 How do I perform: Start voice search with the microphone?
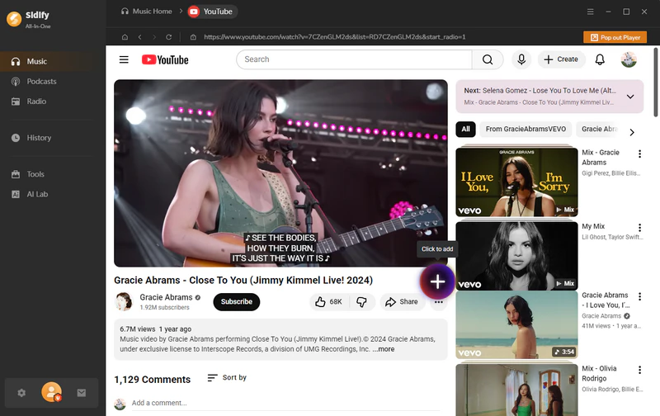pyautogui.click(x=521, y=59)
